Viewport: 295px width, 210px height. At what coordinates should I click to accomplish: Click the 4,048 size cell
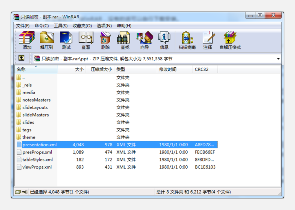click(x=78, y=145)
